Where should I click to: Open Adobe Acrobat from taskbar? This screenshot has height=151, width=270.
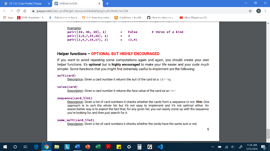(108, 147)
